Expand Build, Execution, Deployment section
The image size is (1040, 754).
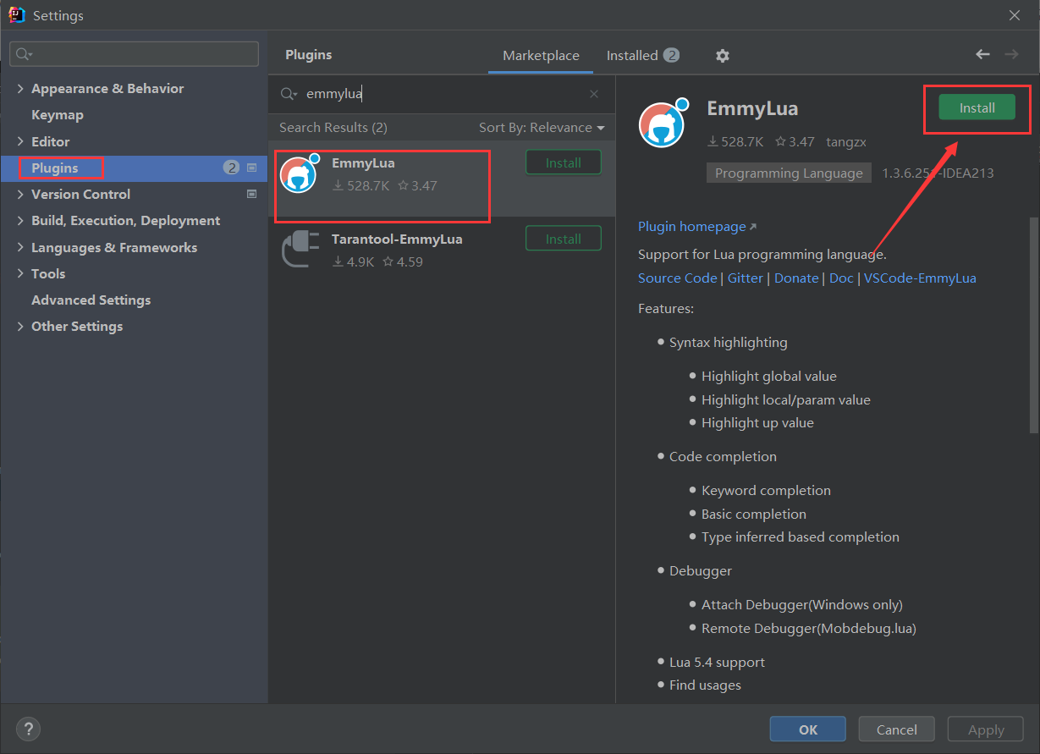click(x=20, y=221)
